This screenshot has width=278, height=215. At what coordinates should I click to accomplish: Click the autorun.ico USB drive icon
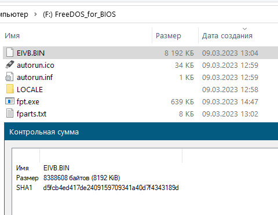coord(10,65)
